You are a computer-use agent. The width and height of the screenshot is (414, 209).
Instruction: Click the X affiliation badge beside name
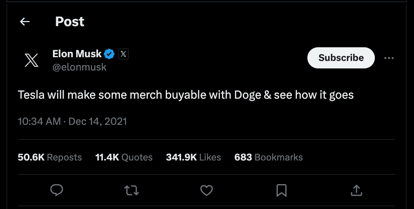[123, 54]
